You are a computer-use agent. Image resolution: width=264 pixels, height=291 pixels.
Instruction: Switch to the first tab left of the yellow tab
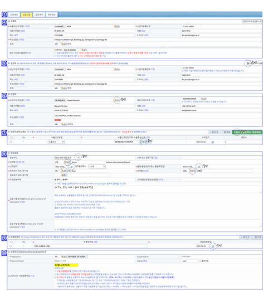(14, 14)
